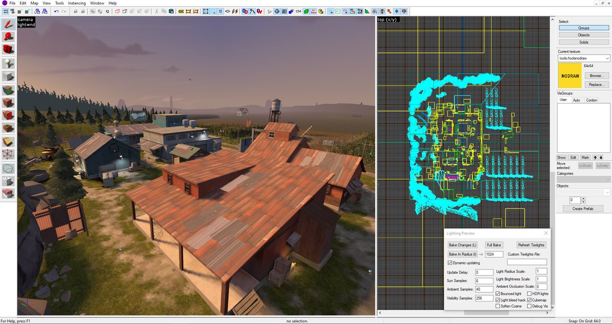Click the Load Window State icon
The width and height of the screenshot is (612, 324).
(37, 11)
